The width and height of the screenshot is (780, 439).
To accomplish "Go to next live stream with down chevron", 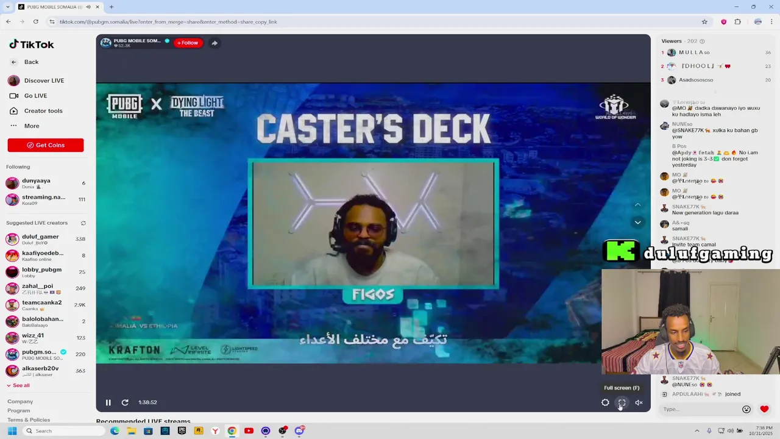I will click(637, 223).
